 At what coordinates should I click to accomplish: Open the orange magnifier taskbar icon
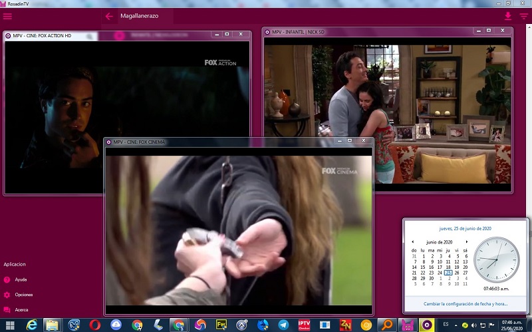[x=387, y=325]
